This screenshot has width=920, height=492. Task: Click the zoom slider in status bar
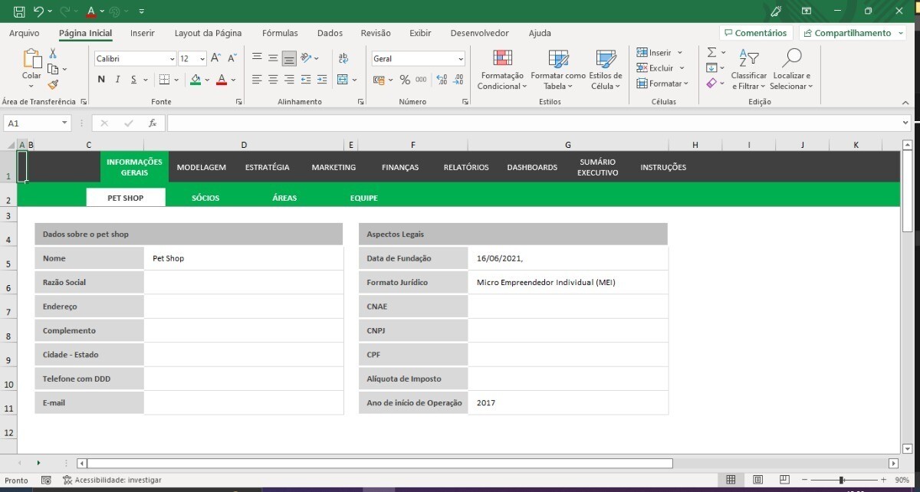click(x=841, y=480)
